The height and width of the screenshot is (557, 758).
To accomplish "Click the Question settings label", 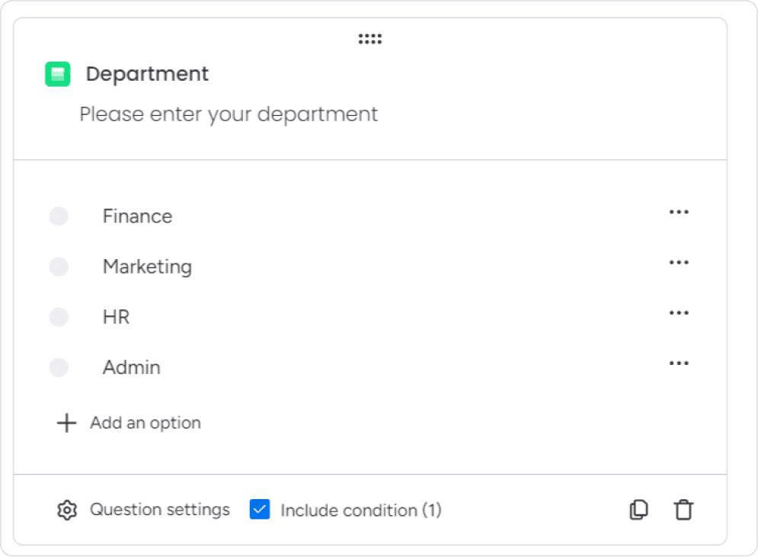I will 160,509.
